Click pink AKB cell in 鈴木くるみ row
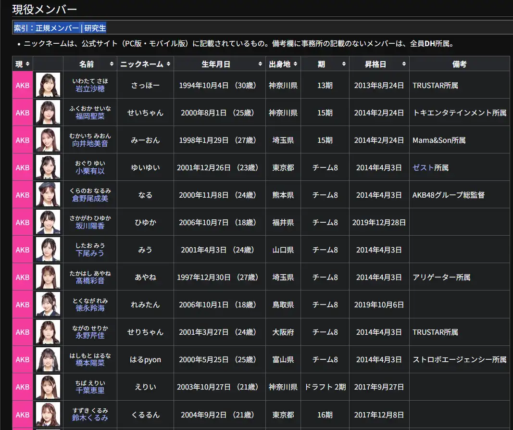 23,415
